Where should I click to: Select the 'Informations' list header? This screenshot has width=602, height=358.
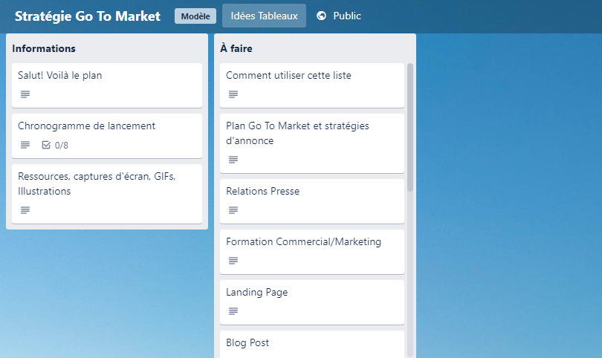[x=44, y=49]
